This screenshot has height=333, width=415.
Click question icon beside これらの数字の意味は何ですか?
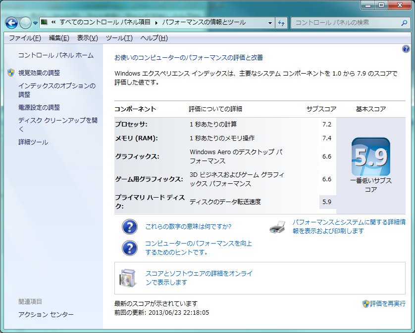point(129,227)
